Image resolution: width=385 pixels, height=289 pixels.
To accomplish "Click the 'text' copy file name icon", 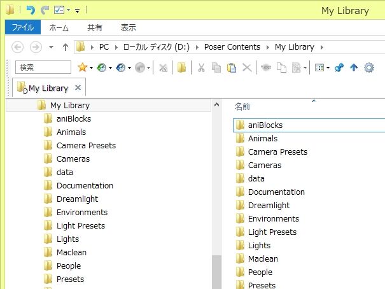I will point(266,67).
